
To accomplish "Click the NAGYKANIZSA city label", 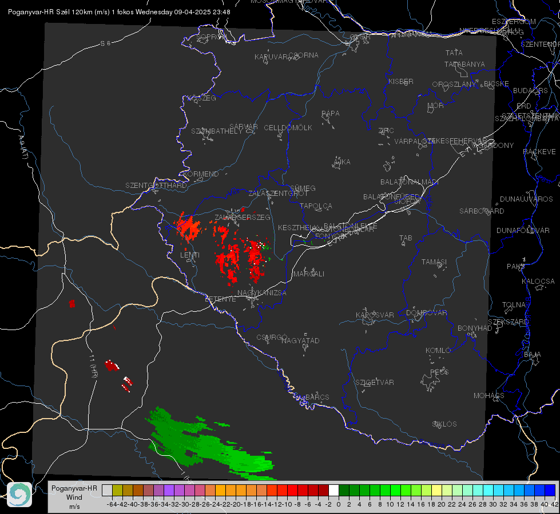I will pos(262,293).
